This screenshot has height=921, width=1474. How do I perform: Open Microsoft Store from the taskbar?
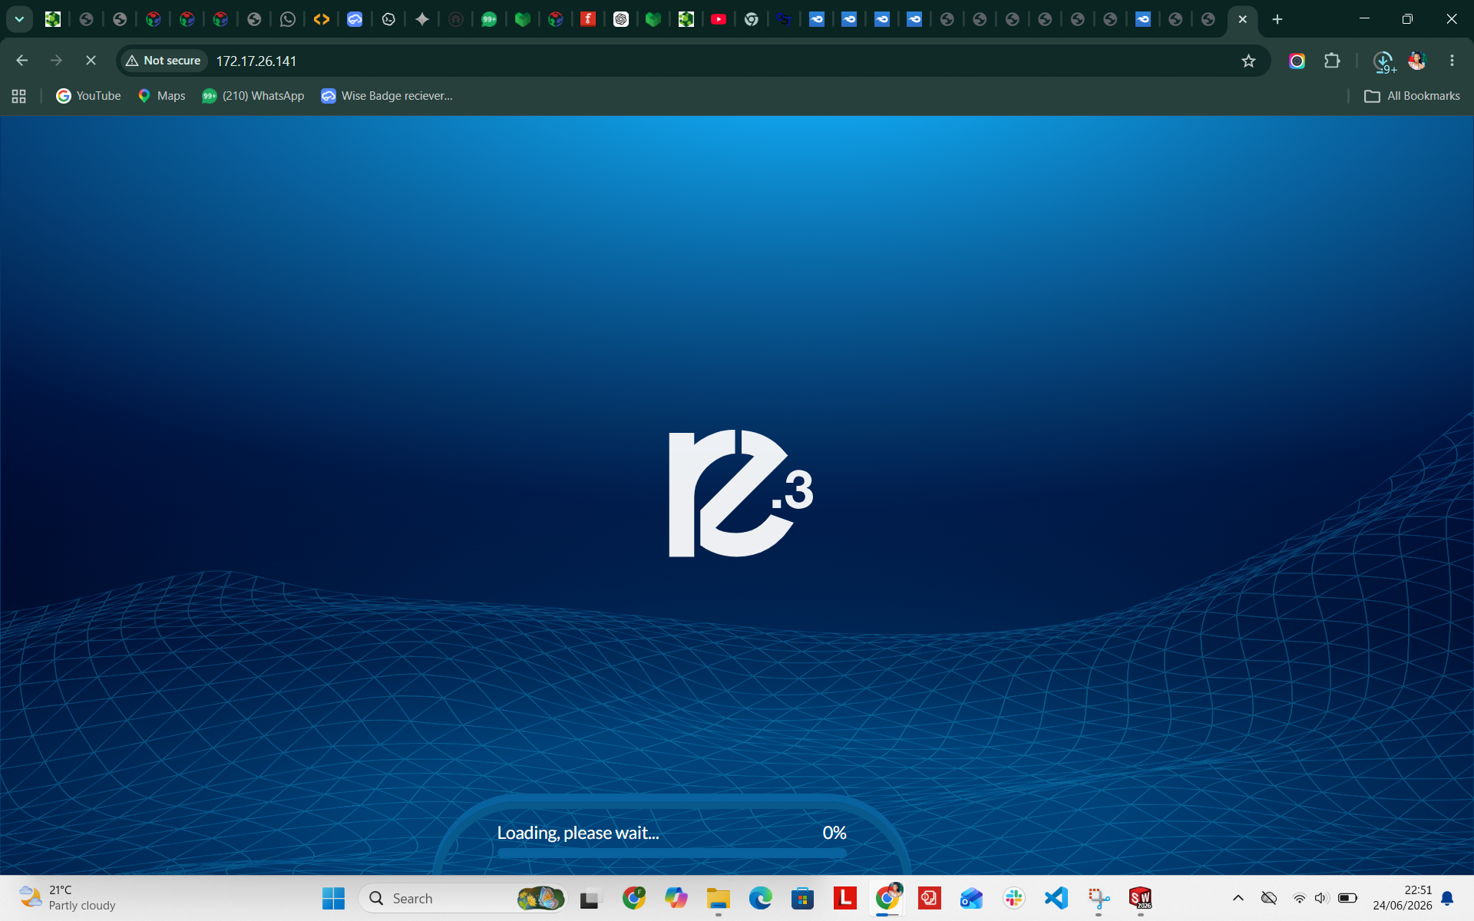coord(803,898)
